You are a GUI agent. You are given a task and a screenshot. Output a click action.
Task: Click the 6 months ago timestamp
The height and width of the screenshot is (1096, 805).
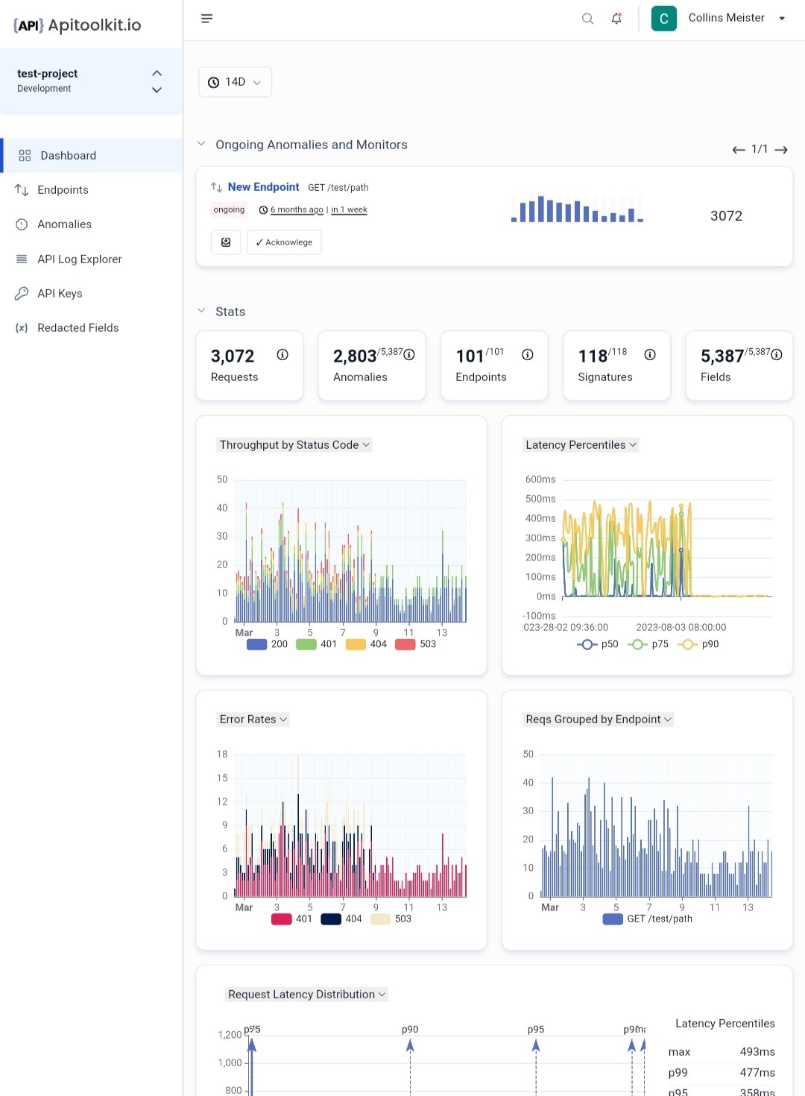(297, 210)
